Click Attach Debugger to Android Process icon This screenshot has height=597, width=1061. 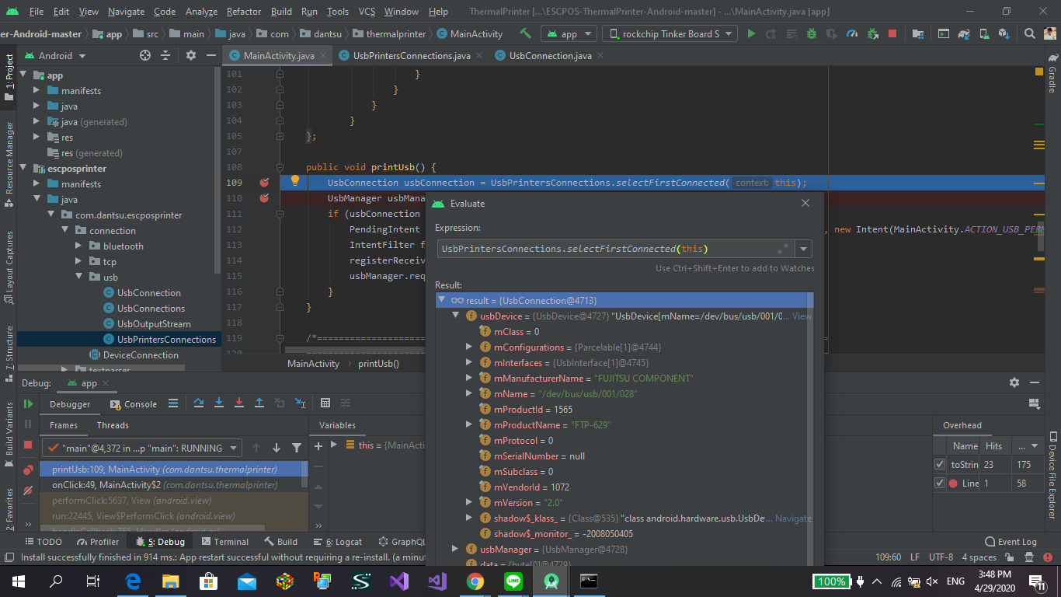click(x=871, y=33)
